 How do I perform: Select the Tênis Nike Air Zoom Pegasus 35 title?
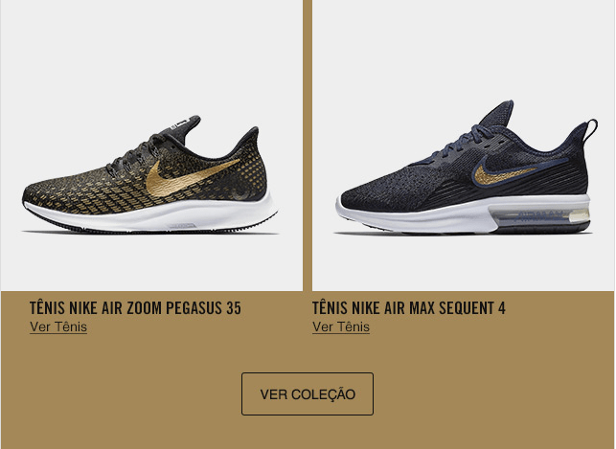(x=135, y=308)
